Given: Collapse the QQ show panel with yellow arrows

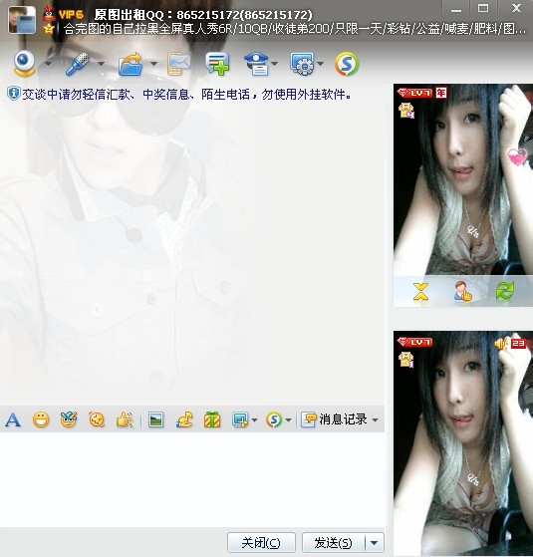Looking at the screenshot, I should (420, 293).
